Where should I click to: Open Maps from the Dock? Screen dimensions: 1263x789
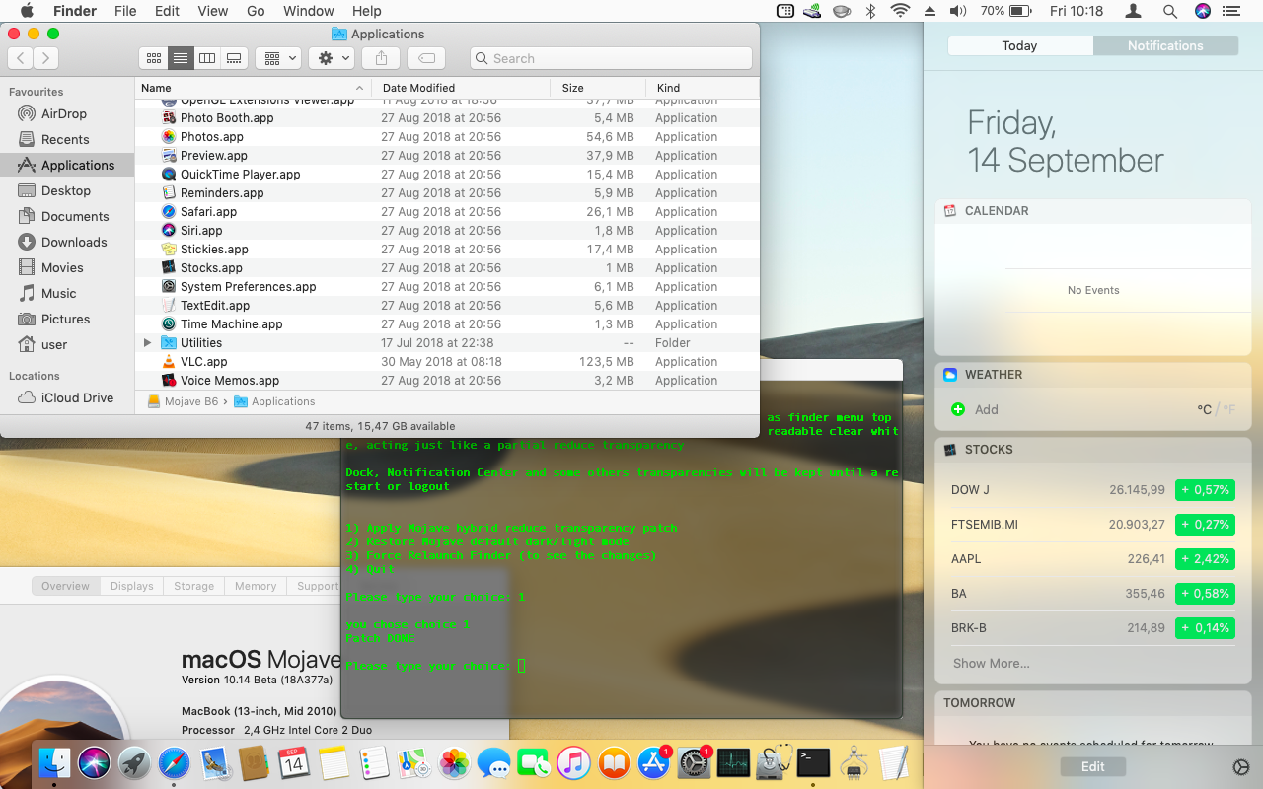tap(413, 762)
